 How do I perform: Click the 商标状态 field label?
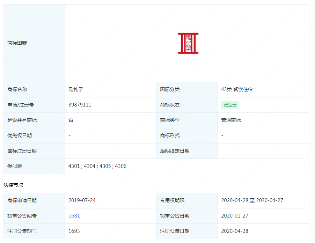tap(170, 105)
